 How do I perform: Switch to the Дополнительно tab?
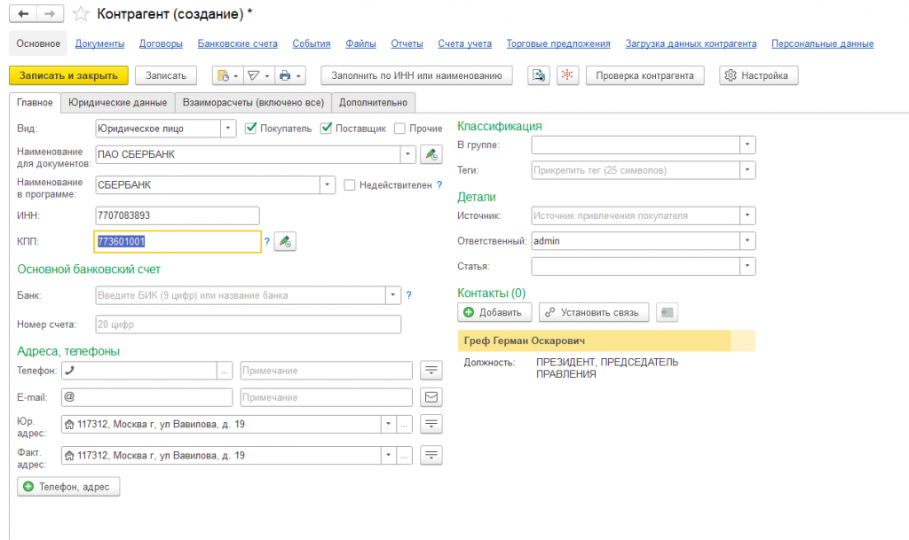point(374,103)
